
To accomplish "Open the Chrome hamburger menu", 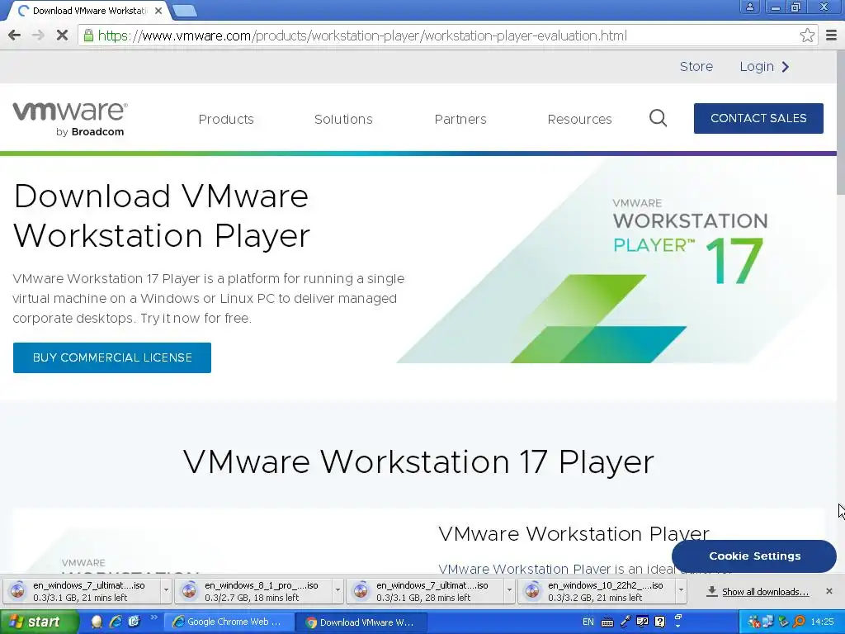I will tap(832, 35).
